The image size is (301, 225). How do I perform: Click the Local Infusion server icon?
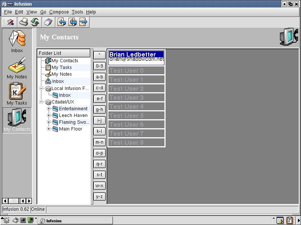tap(48, 88)
